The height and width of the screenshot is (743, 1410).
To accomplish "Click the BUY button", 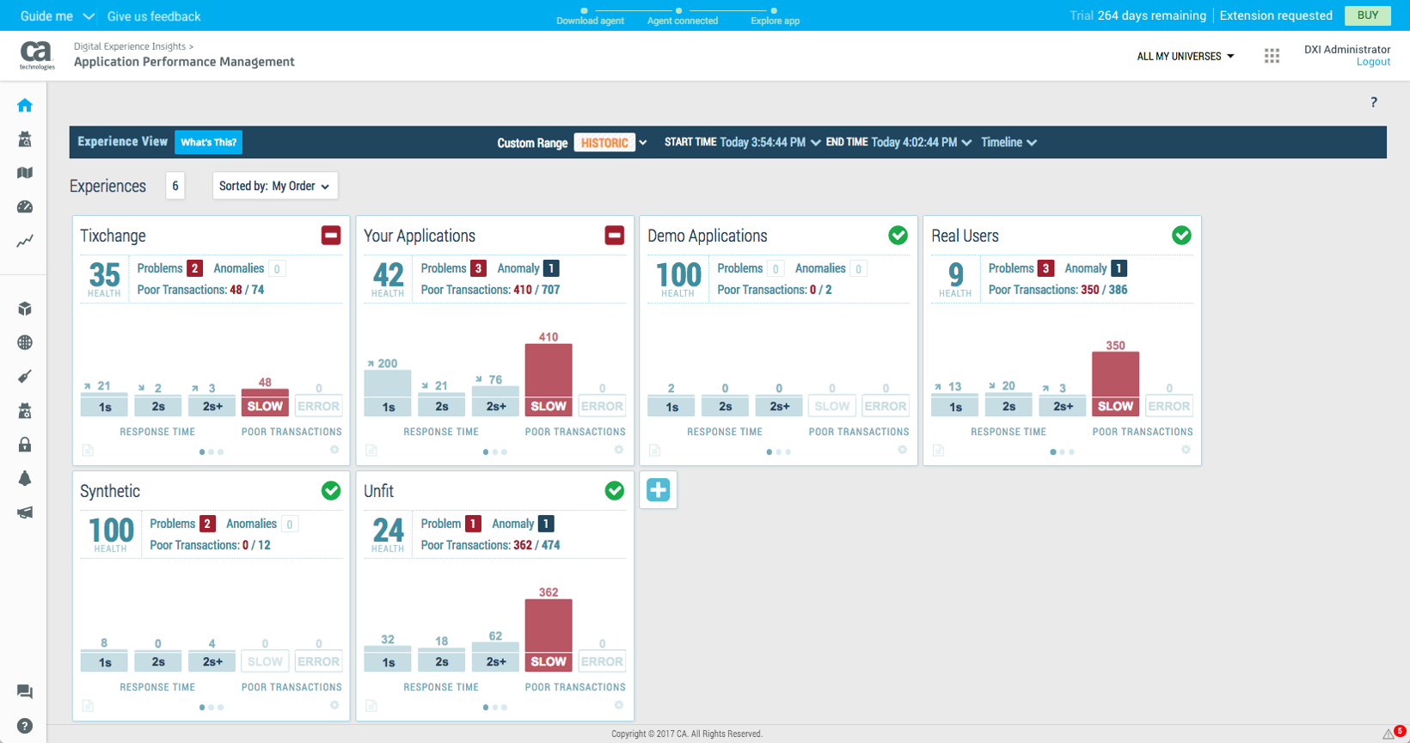I will [1367, 15].
